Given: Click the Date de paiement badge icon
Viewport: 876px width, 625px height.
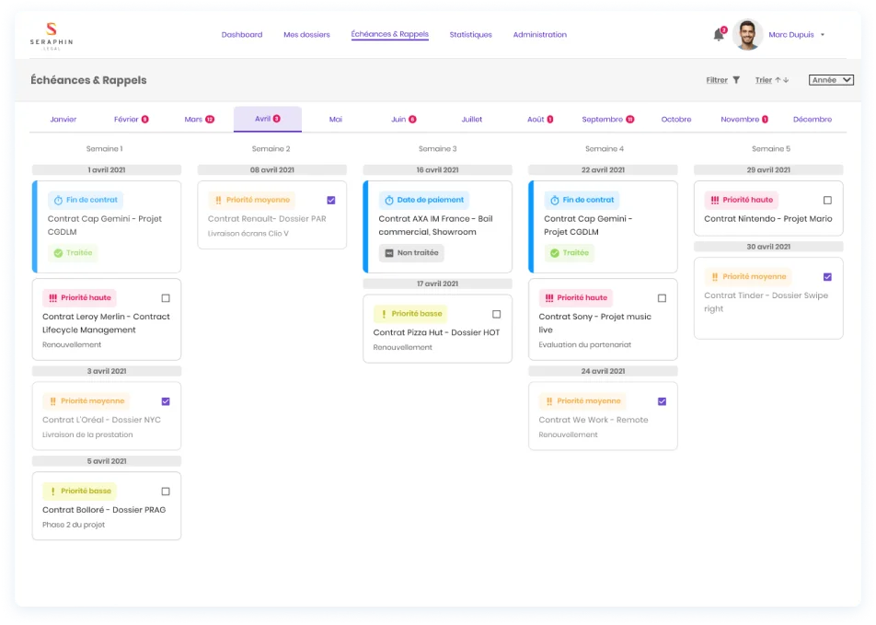Looking at the screenshot, I should (390, 200).
